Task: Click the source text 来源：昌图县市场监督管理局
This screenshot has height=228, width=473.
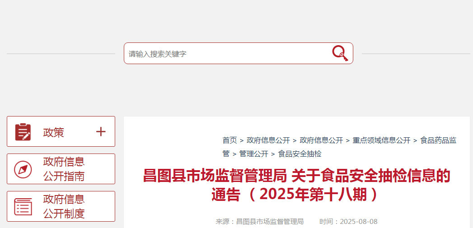Action: (260, 222)
